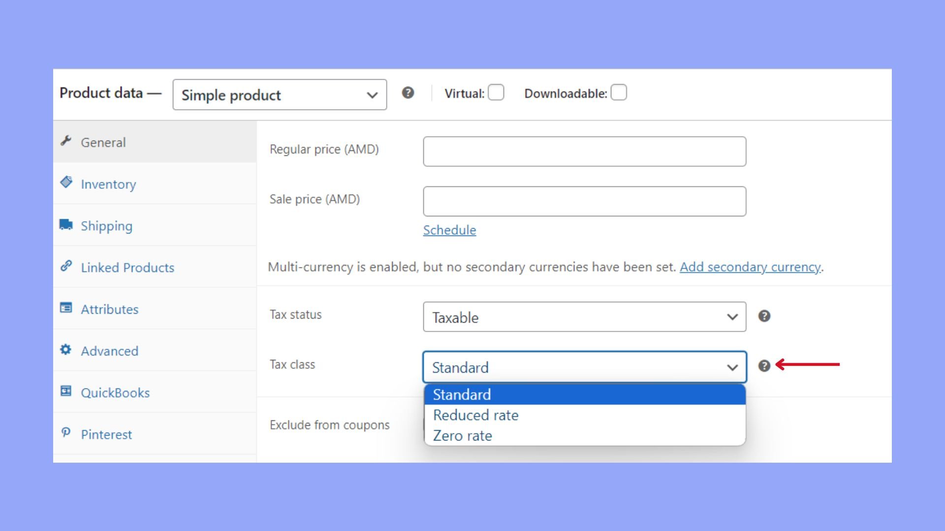
Task: Click the Regular price (AMD) input field
Action: coord(584,151)
